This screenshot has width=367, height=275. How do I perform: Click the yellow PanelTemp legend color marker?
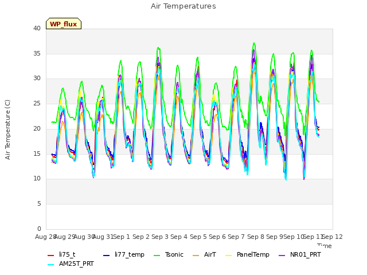[228, 256]
